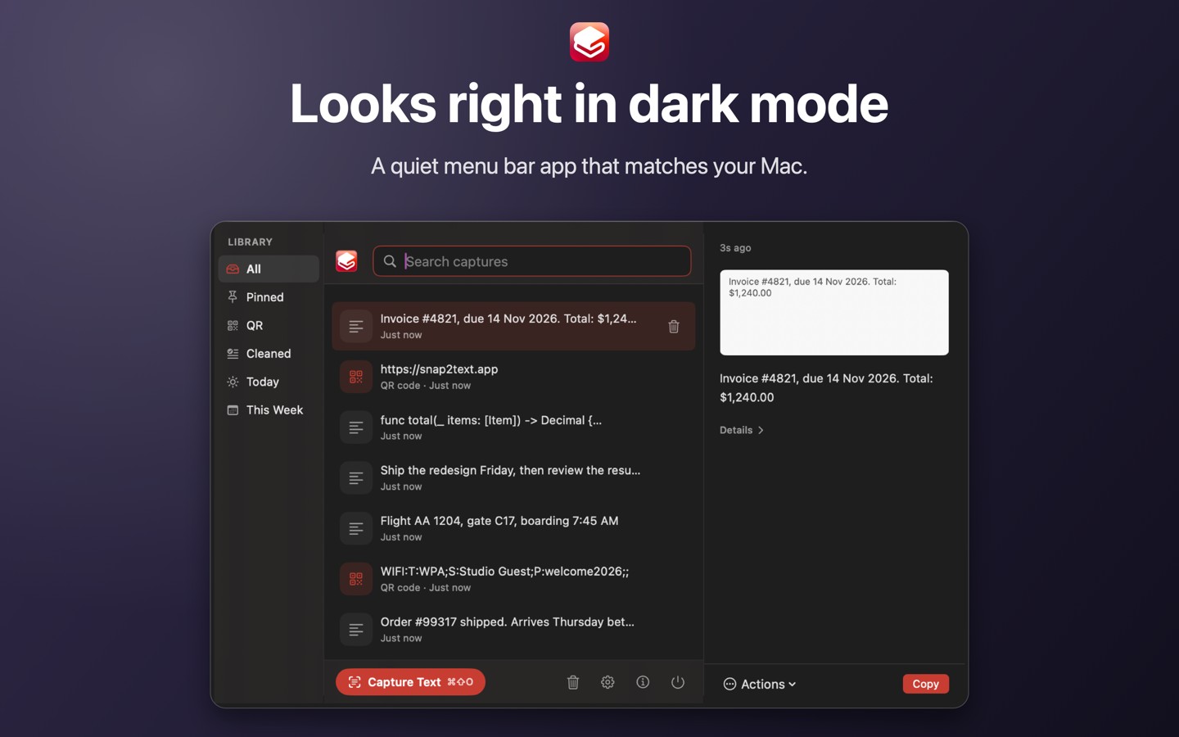Viewport: 1179px width, 737px height.
Task: Select 'Flight AA 1204, gate C17' capture text
Action: coord(499,521)
